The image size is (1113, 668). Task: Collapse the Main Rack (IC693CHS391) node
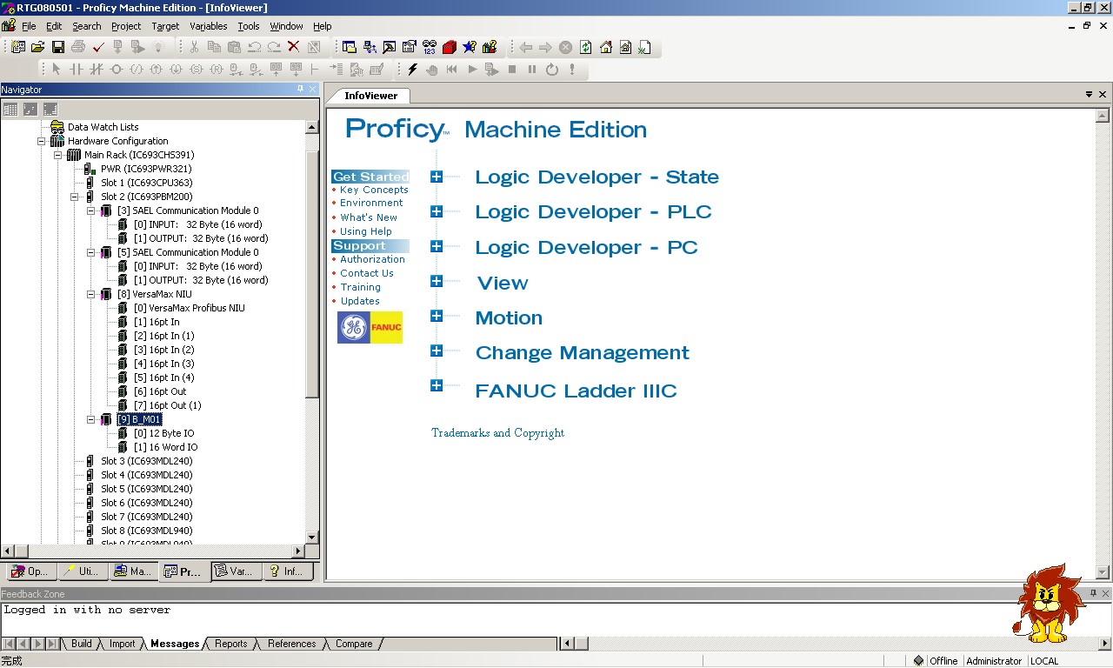57,155
